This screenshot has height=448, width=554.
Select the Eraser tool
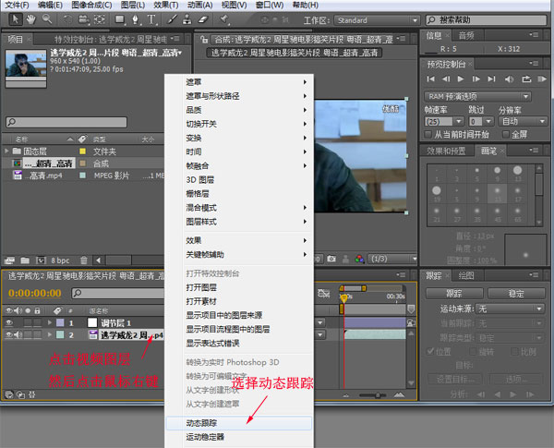click(203, 19)
